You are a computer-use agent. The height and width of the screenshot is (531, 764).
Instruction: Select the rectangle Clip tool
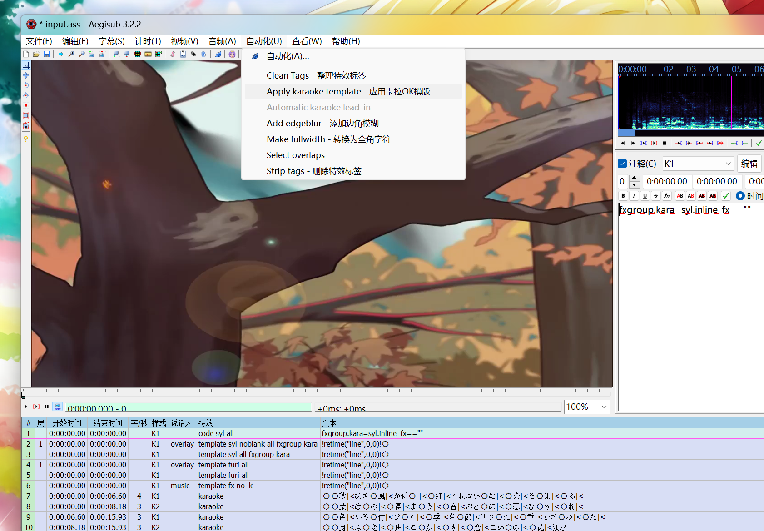pyautogui.click(x=26, y=115)
